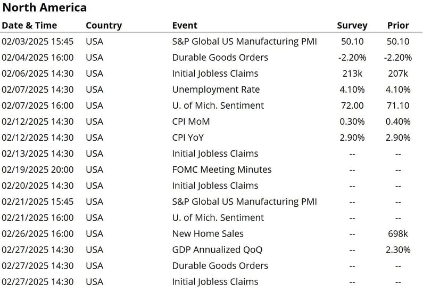Select New Home Sales event
The width and height of the screenshot is (423, 291).
(x=208, y=233)
